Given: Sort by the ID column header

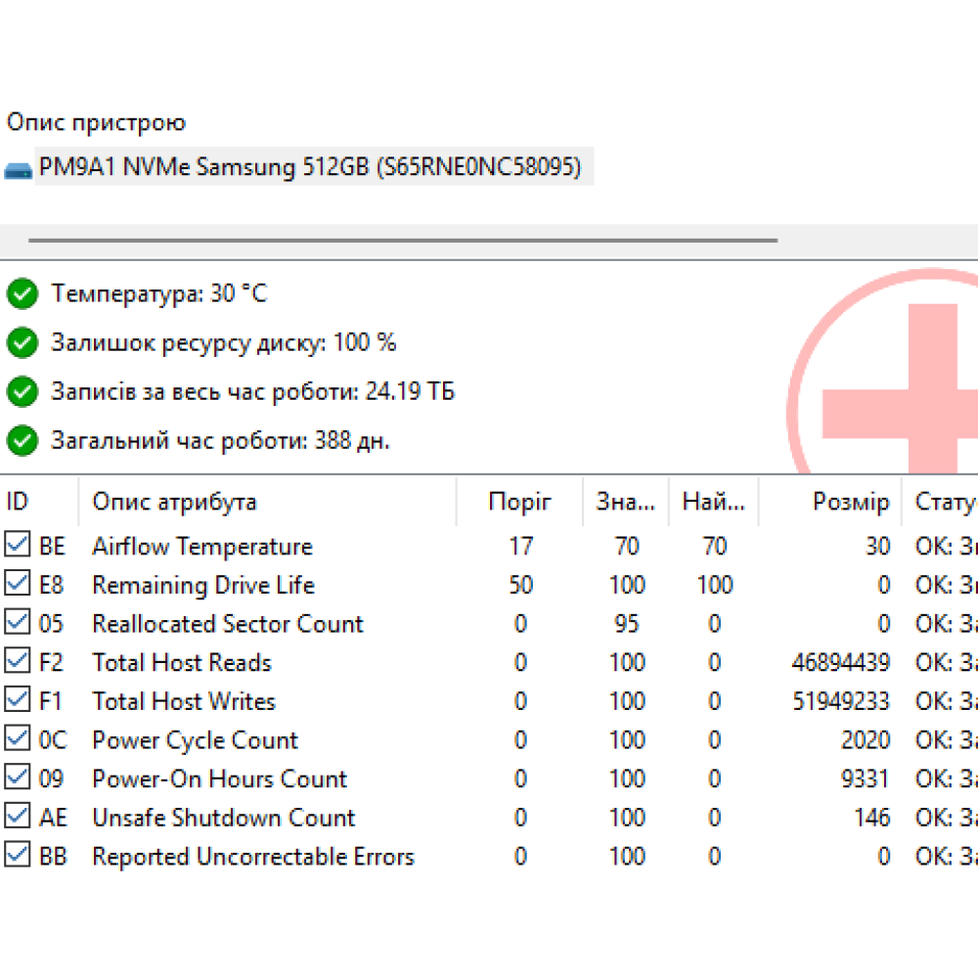Looking at the screenshot, I should 18,503.
